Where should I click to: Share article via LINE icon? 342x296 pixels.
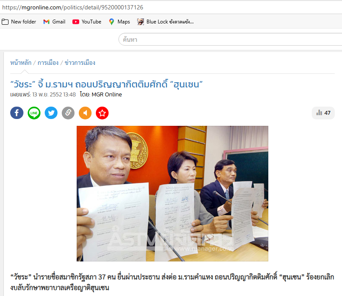34,113
